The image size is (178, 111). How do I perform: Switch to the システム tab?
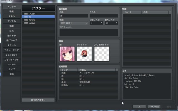pyautogui.click(x=12, y=65)
